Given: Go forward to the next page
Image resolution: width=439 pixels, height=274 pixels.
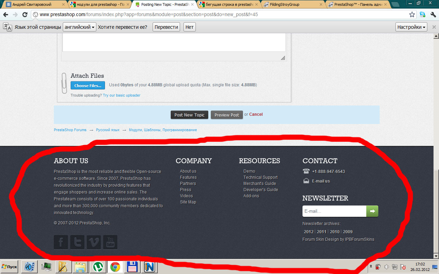Looking at the screenshot, I should point(15,15).
